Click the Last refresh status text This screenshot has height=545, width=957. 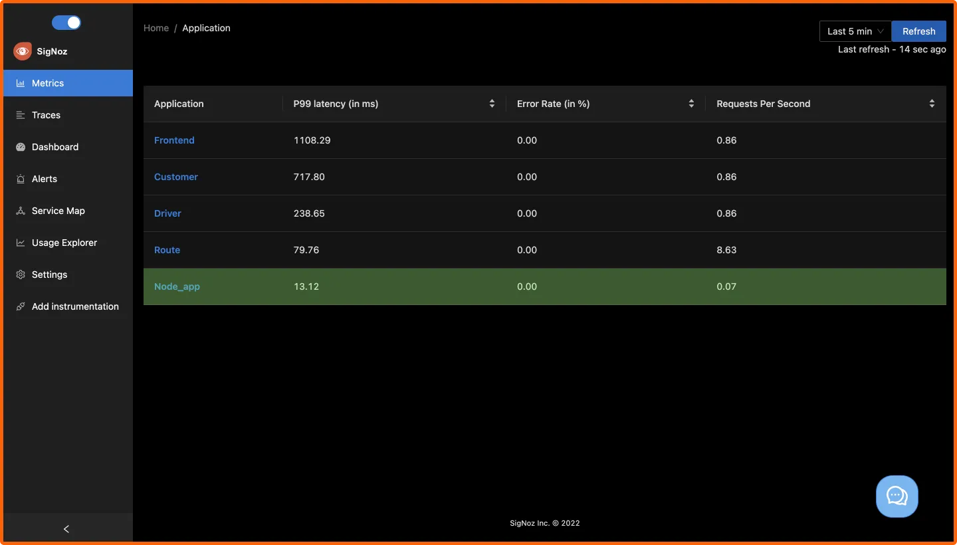click(x=892, y=49)
